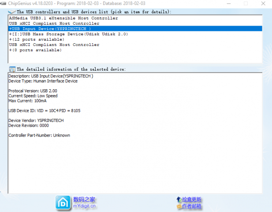Click the USB devices list header icon
Image resolution: width=272 pixels, height=212 pixels.
[12, 11]
